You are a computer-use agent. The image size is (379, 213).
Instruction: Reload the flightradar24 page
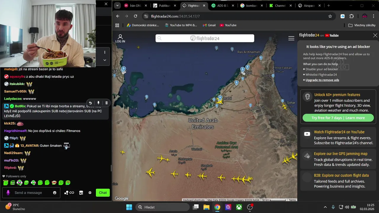coord(136,16)
